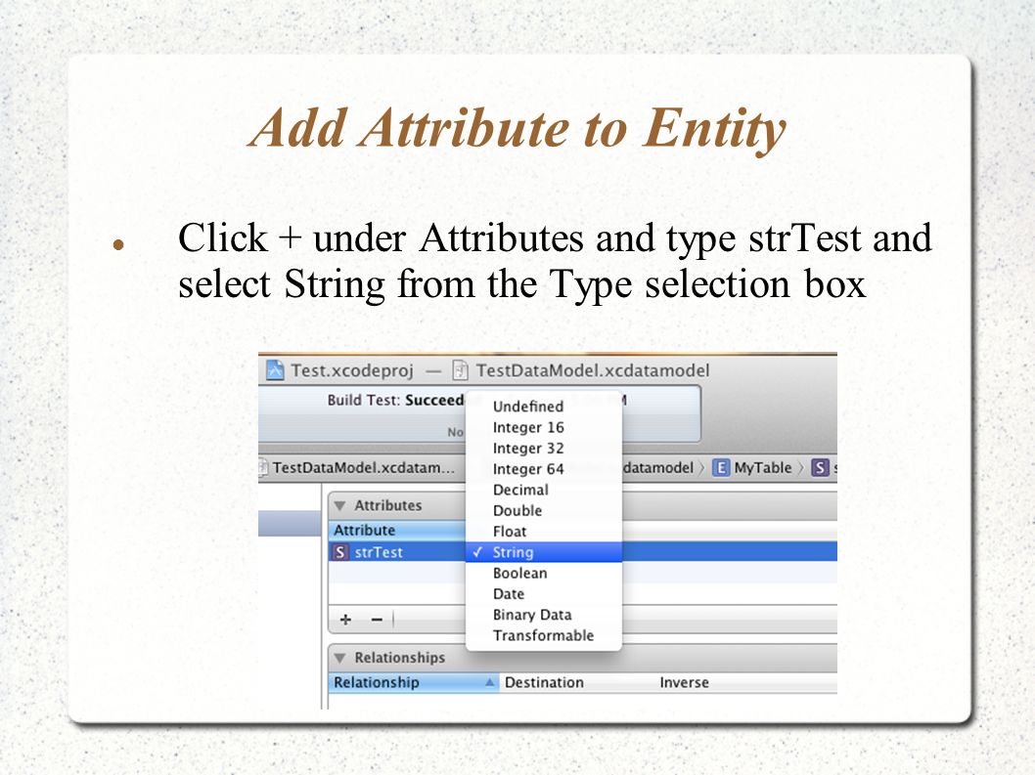Click the strTest attribute row name
This screenshot has height=775, width=1035.
[379, 552]
